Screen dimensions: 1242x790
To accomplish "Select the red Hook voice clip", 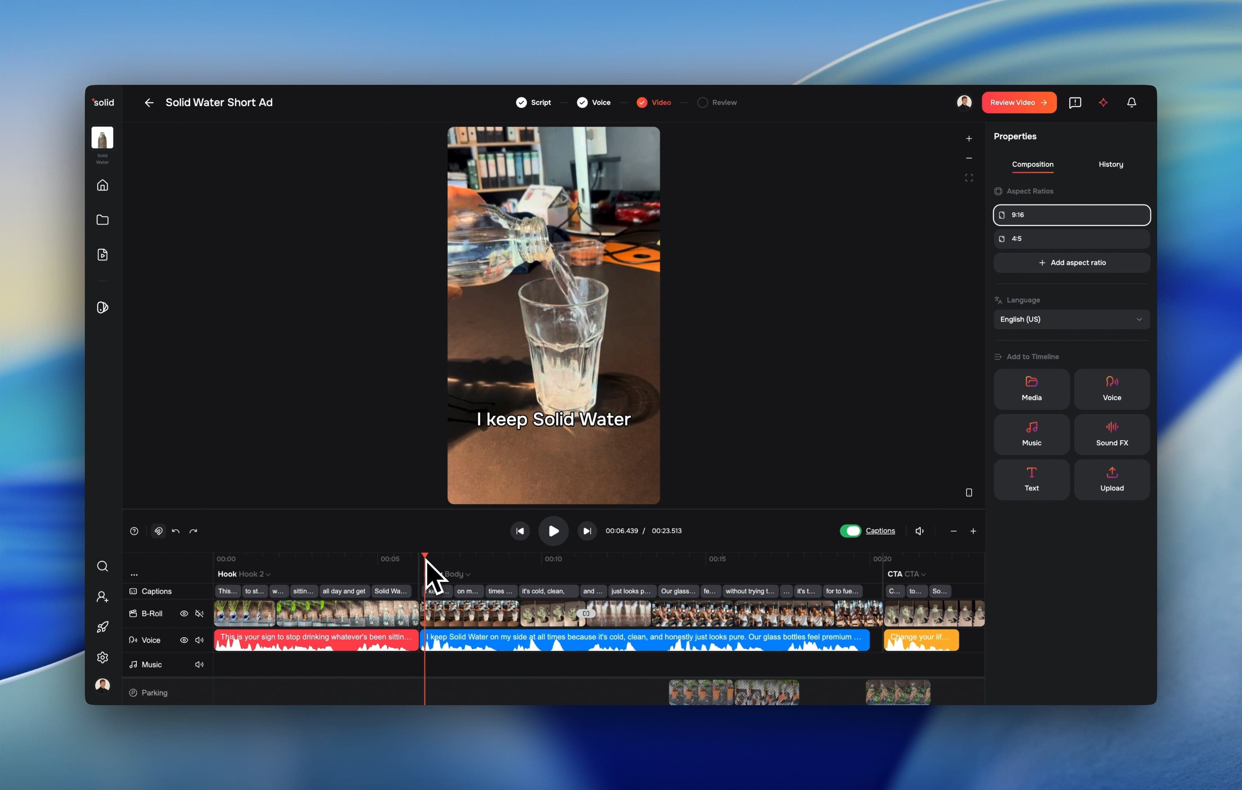I will tap(316, 640).
